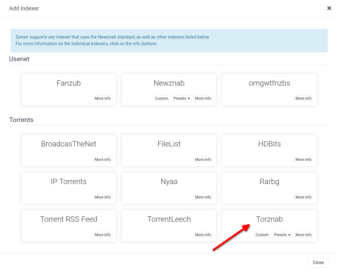Click the Add Indexer dialog title

point(24,8)
